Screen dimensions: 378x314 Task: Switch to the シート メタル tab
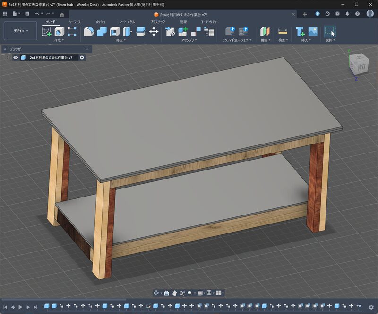[x=127, y=22]
